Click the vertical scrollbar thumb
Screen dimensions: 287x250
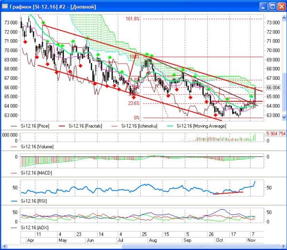point(284,91)
